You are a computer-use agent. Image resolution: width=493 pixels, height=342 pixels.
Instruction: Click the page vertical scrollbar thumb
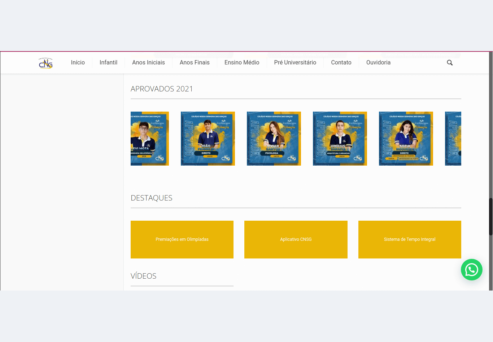click(x=491, y=216)
